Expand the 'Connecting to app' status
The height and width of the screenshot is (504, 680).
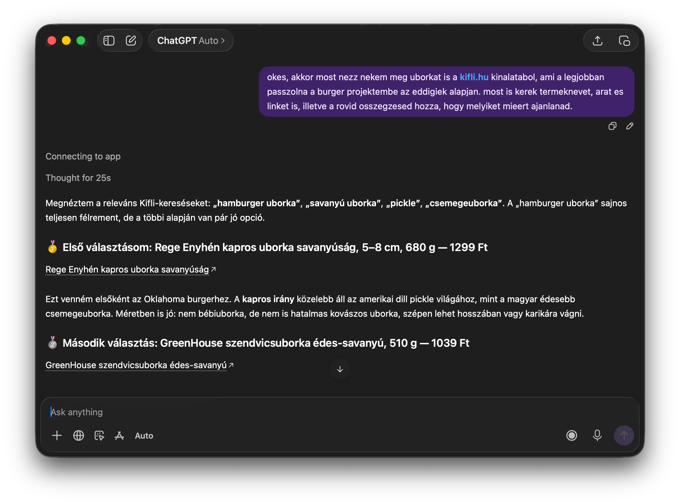point(83,156)
